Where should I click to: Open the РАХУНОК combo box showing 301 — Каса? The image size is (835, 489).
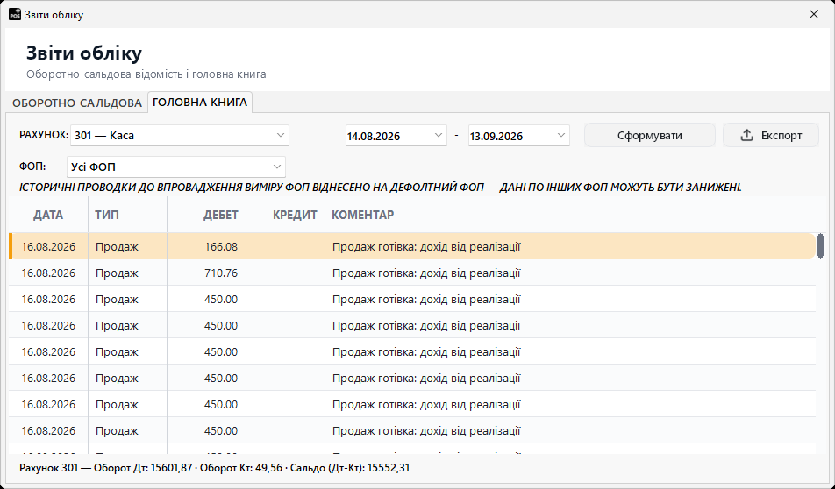pos(180,135)
